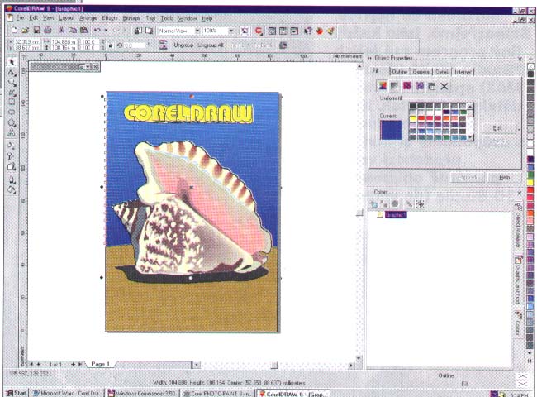Viewport: 537px width, 397px height.
Task: Choose the Fountain fill icon in Object Properties
Action: pos(394,86)
